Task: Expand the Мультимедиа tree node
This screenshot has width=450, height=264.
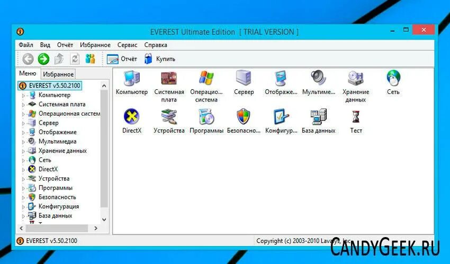Action: [x=23, y=142]
